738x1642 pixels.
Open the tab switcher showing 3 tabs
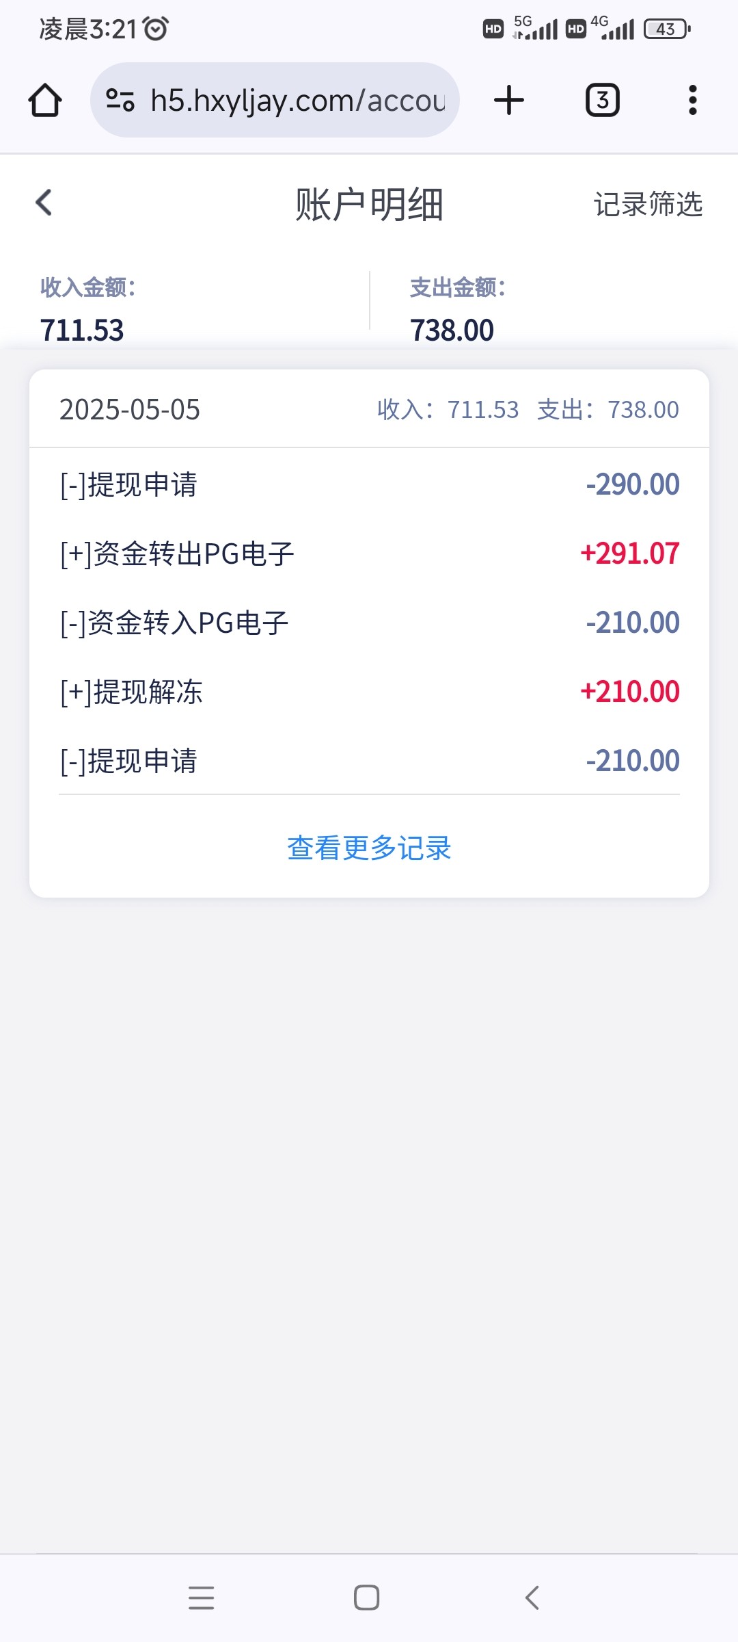click(602, 101)
